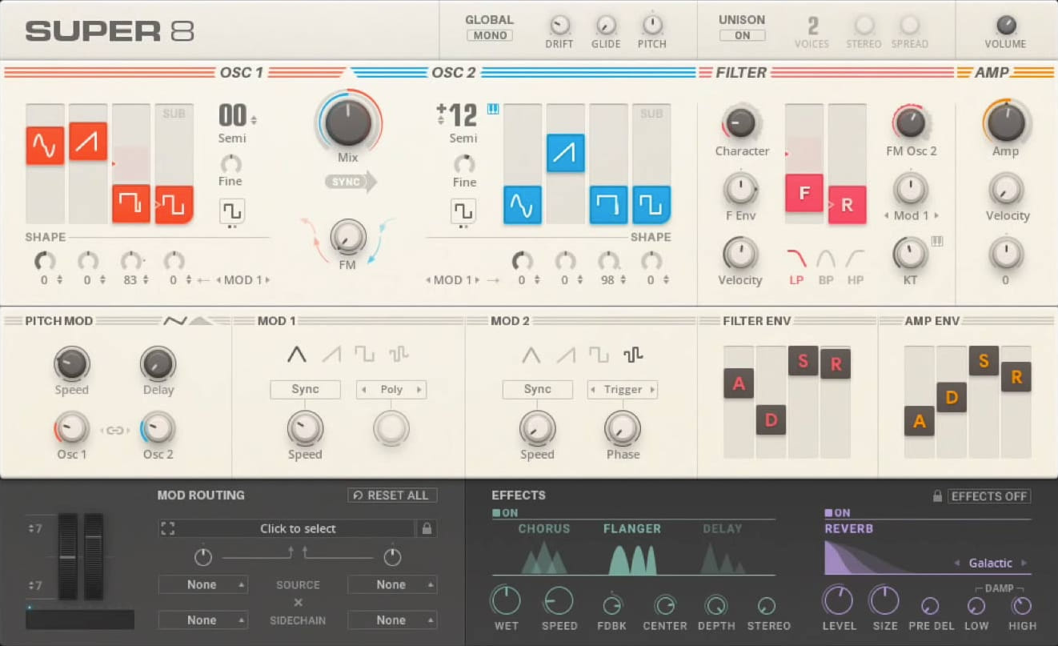Click the 'Click to select' routing field
This screenshot has width=1058, height=646.
tap(298, 528)
